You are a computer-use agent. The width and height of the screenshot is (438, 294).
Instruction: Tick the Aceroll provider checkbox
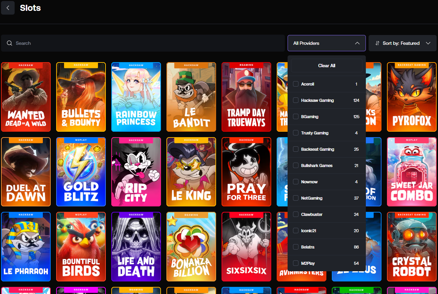(296, 84)
